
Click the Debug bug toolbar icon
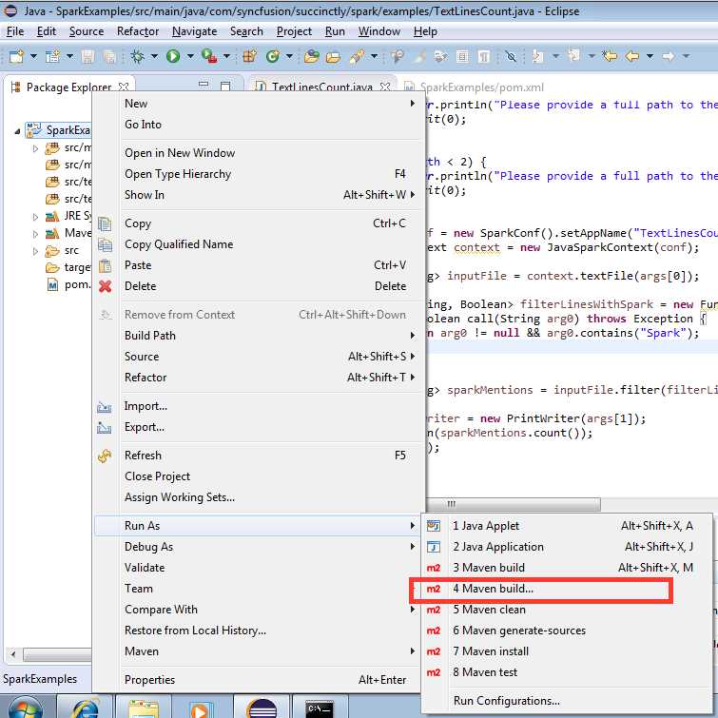point(137,56)
